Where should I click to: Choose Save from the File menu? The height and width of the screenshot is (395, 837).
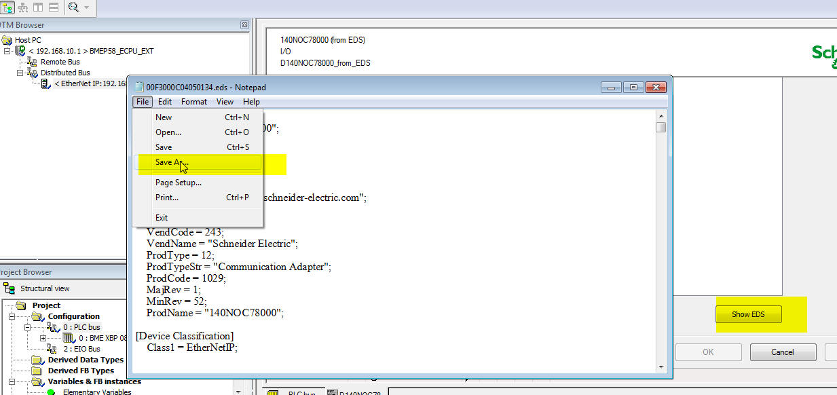[x=198, y=147]
